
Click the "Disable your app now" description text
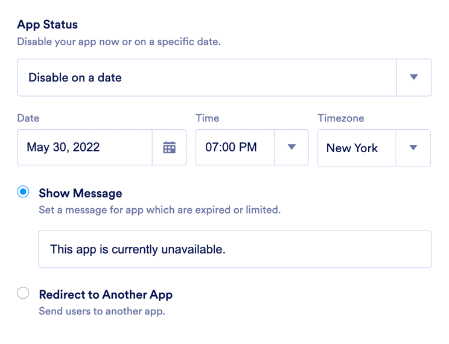click(x=118, y=42)
